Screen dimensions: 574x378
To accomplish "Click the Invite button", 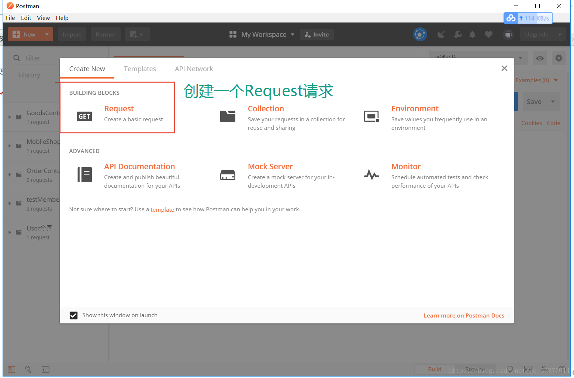I will click(x=317, y=34).
